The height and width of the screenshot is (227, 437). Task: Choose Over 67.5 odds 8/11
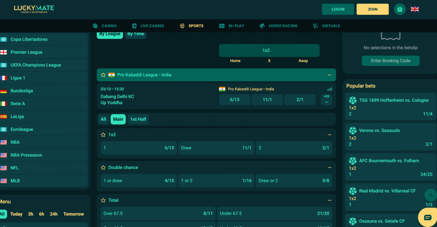(x=158, y=213)
